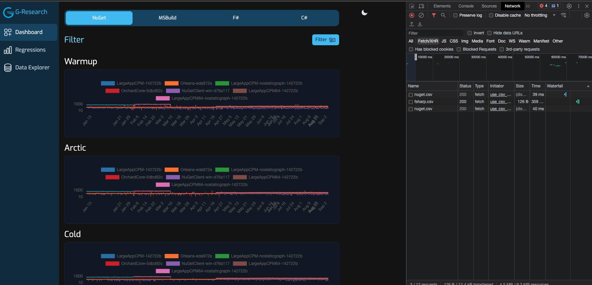
Task: Toggle OrchardCore-5dbd92c legend swatch in Arctic
Action: click(112, 177)
